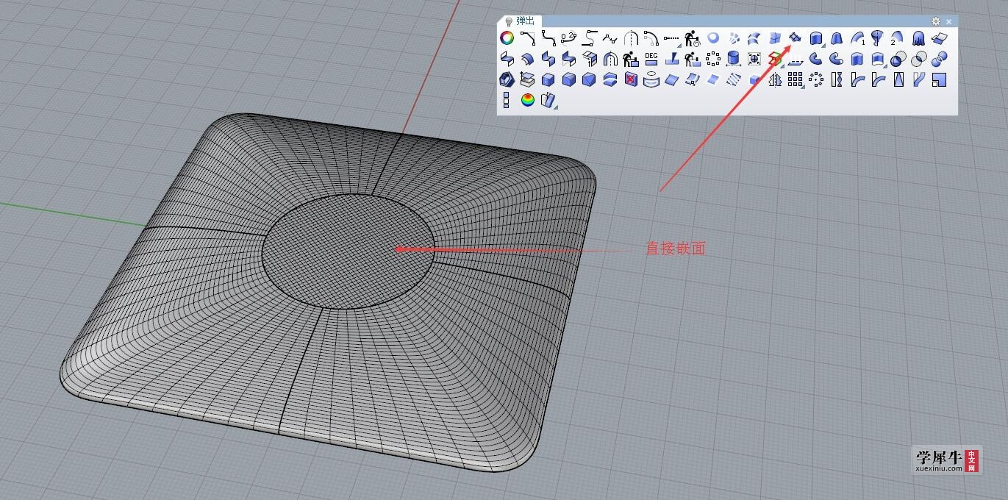Click the exploding fragments icon

[x=733, y=38]
